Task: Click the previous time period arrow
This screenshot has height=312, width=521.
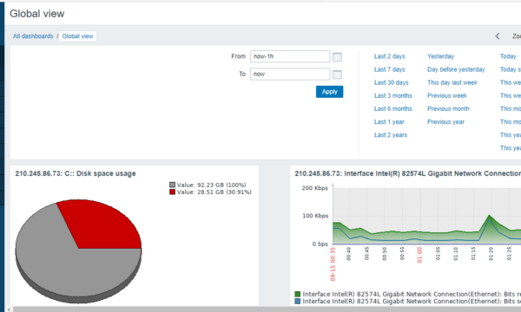Action: tap(497, 36)
